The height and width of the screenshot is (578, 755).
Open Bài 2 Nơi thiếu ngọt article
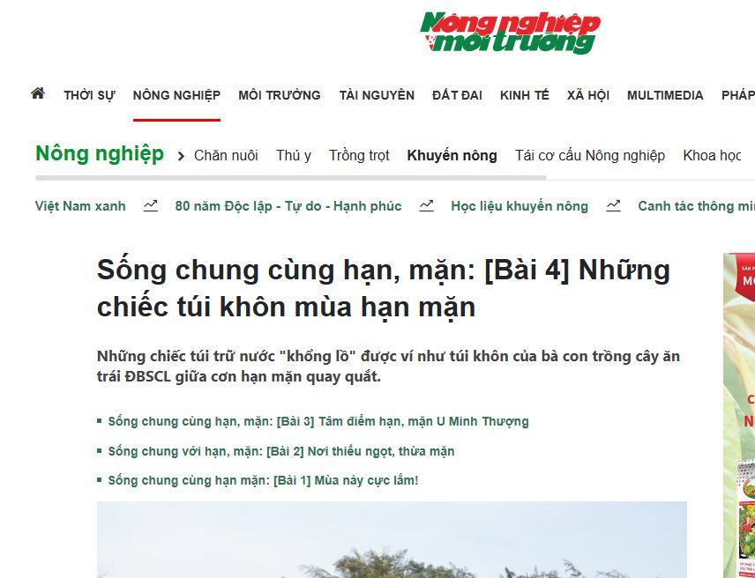pyautogui.click(x=280, y=451)
